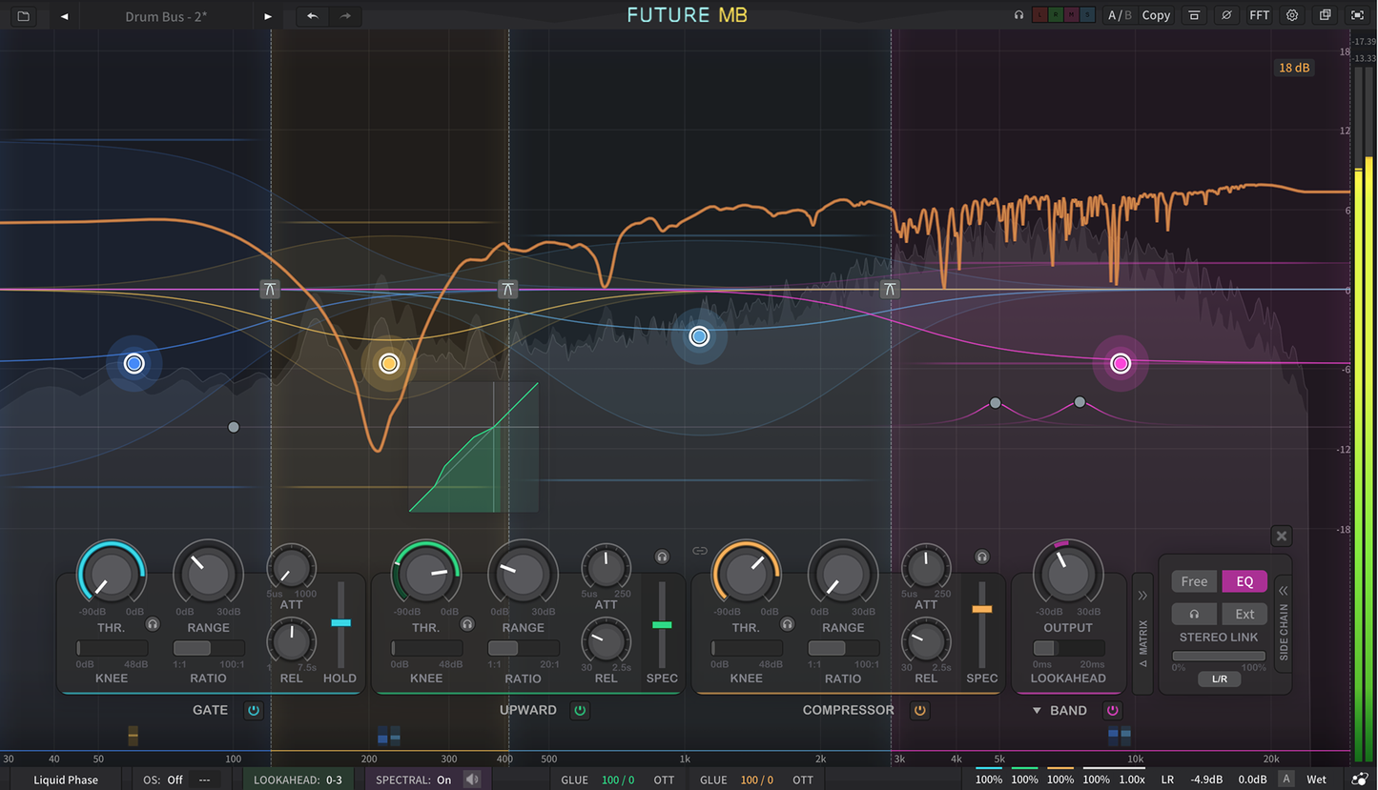Close the band panel with the X
This screenshot has width=1378, height=790.
point(1282,536)
